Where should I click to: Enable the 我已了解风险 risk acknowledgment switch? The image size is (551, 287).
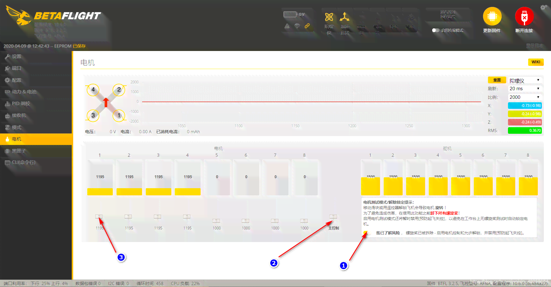click(x=367, y=233)
